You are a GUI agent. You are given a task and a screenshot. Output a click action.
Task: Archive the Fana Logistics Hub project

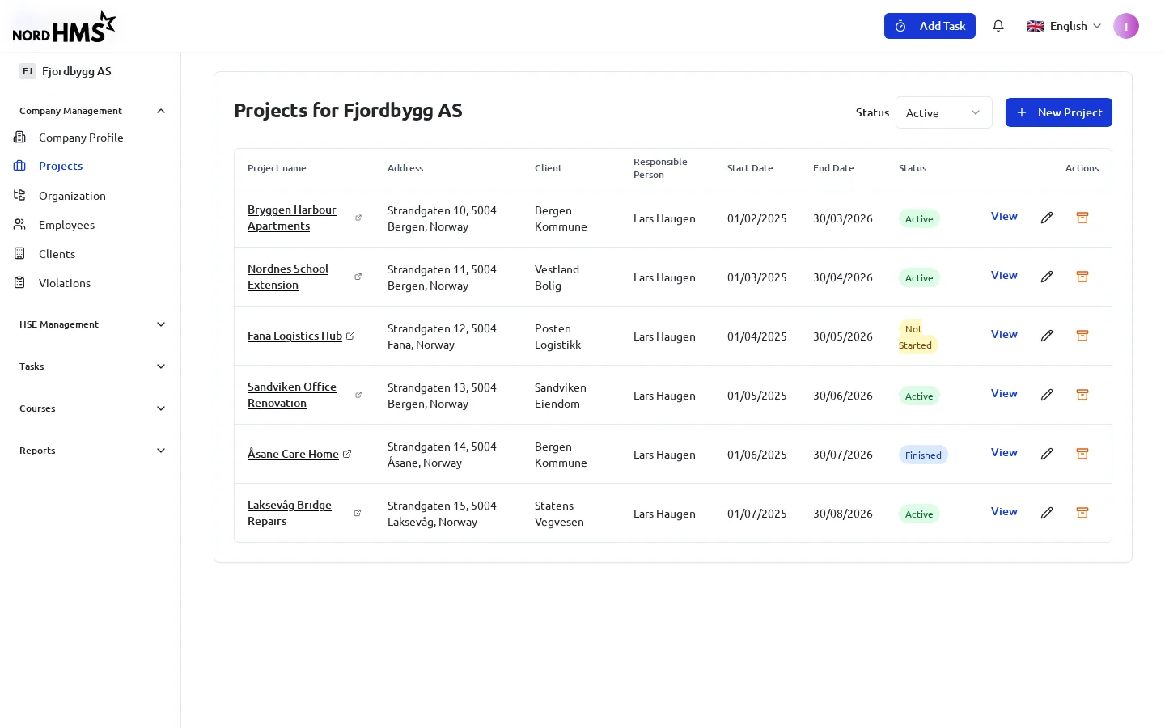(1082, 336)
